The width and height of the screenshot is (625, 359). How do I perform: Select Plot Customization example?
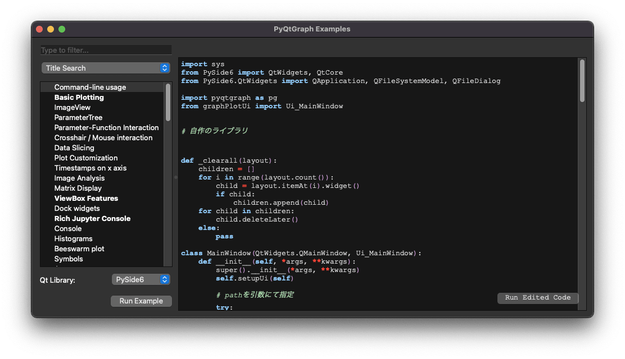pyautogui.click(x=102, y=158)
